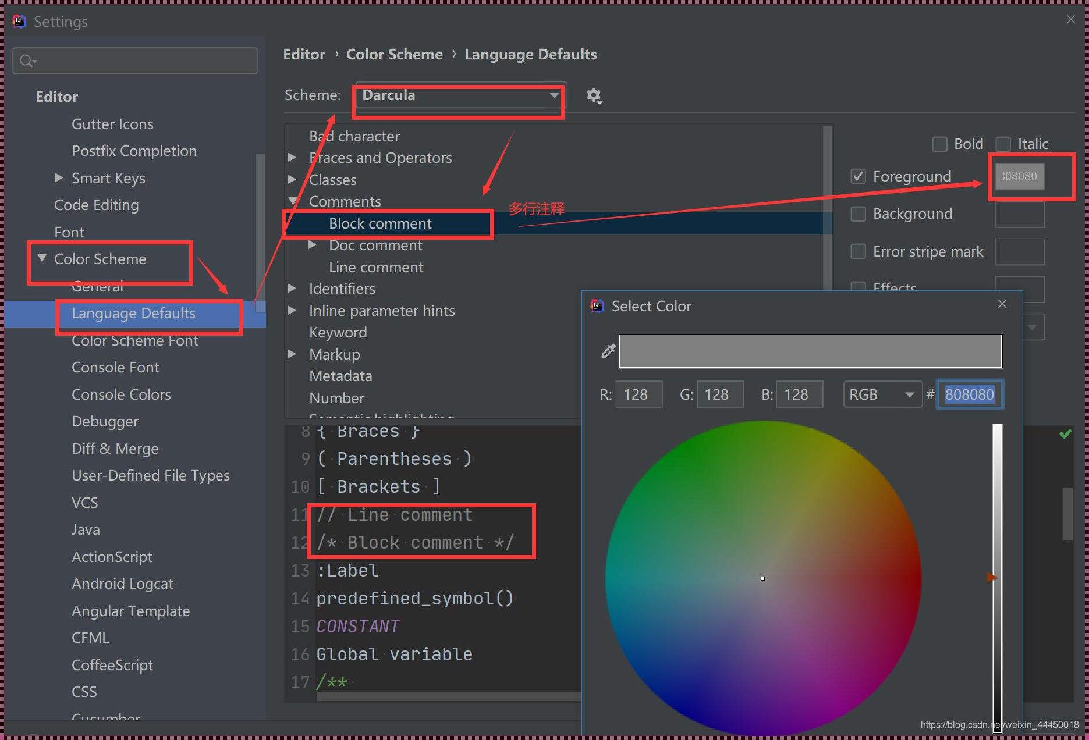Click the search magnifier icon in Settings
This screenshot has width=1089, height=740.
pyautogui.click(x=27, y=61)
